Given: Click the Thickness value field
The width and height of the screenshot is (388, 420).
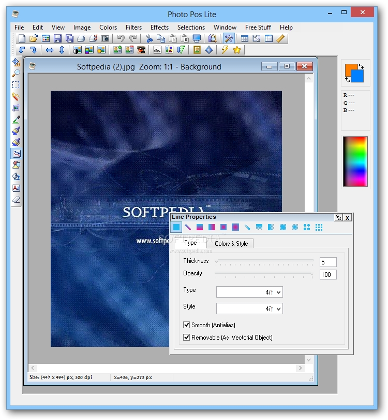Looking at the screenshot, I should [x=328, y=262].
